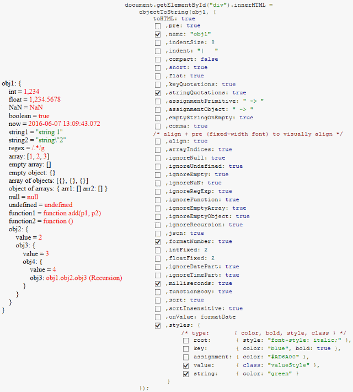Screen dimensions: 353x392
Task: Click the align + pre comment line
Action: tap(248, 134)
